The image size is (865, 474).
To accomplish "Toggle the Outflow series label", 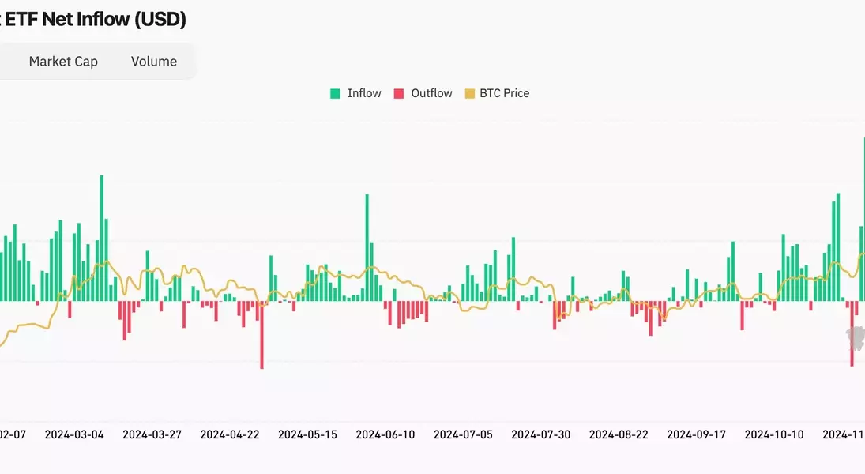I will pyautogui.click(x=431, y=93).
